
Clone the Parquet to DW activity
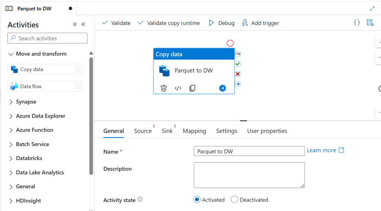click(x=192, y=88)
